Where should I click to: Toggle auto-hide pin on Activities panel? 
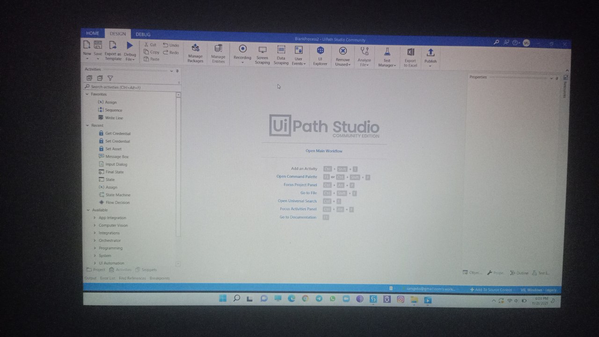(177, 71)
